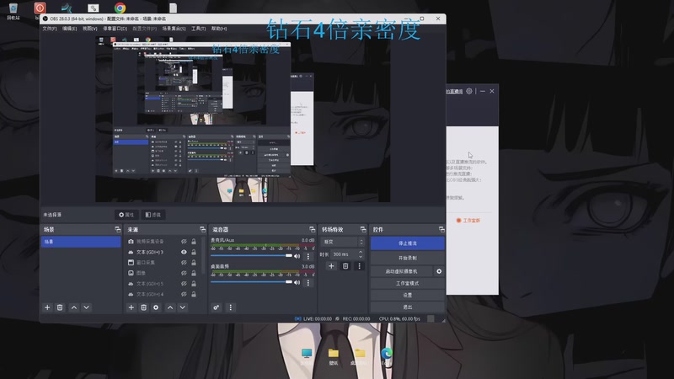Open the File menu

(x=50, y=29)
